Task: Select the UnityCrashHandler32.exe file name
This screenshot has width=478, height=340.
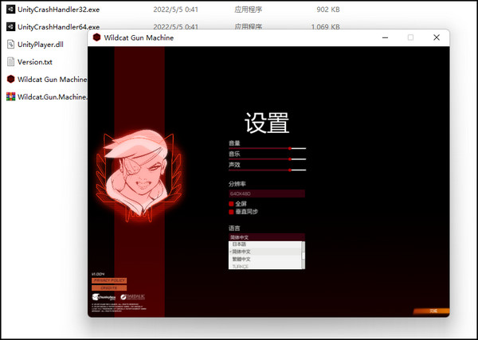Action: point(58,10)
